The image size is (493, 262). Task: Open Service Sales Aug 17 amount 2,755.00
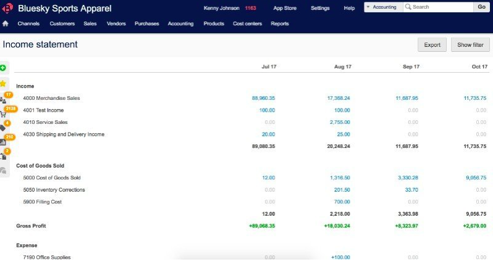point(340,122)
